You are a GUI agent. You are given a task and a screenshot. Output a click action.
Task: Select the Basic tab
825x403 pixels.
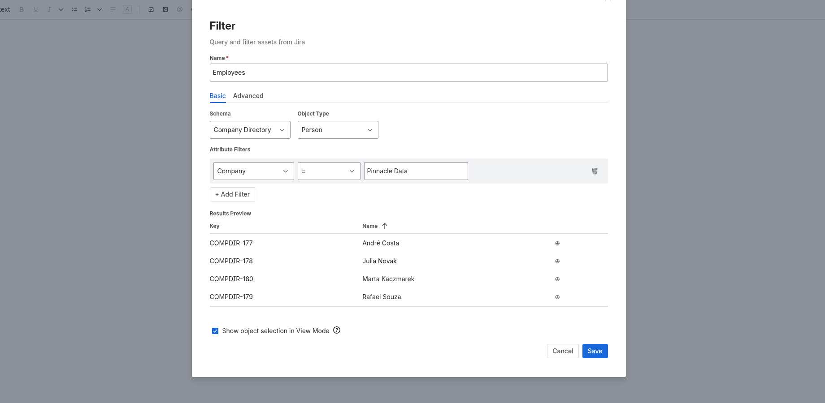217,96
